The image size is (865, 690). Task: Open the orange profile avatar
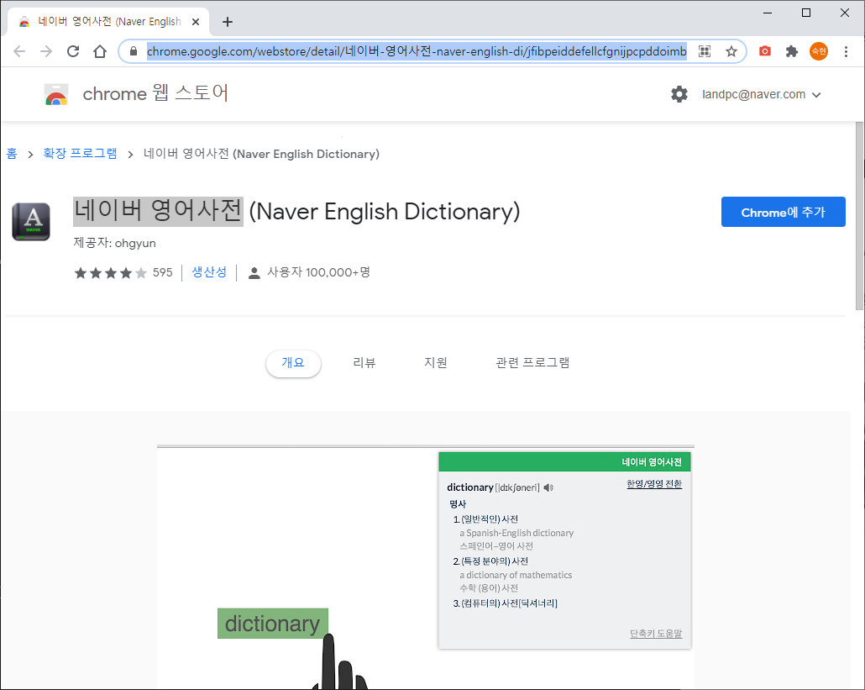(x=819, y=51)
